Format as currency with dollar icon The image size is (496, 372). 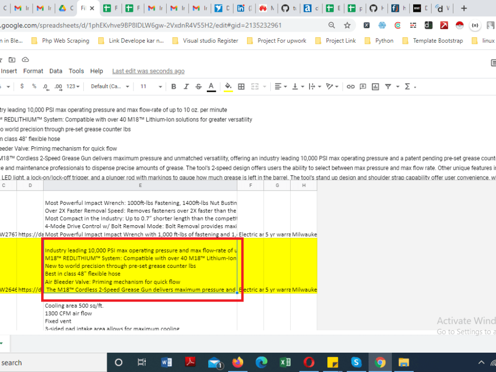pyautogui.click(x=22, y=86)
